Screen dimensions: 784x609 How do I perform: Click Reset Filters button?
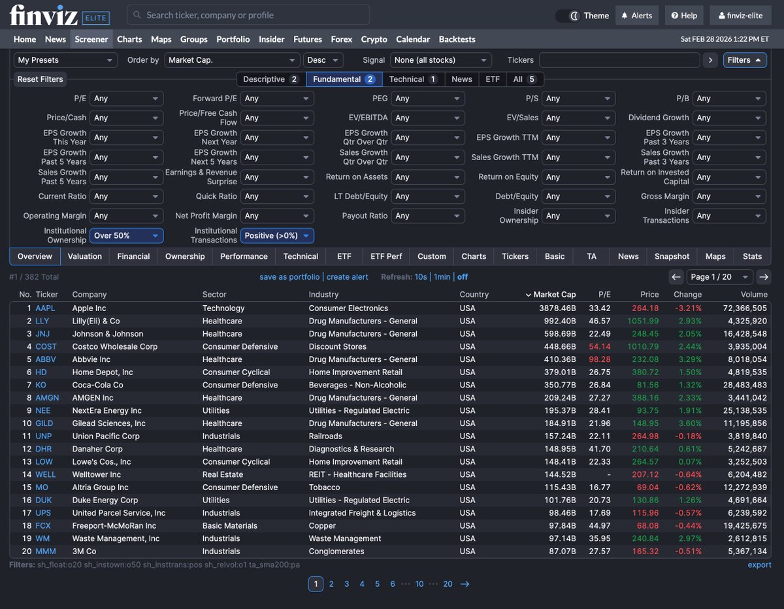tap(41, 79)
